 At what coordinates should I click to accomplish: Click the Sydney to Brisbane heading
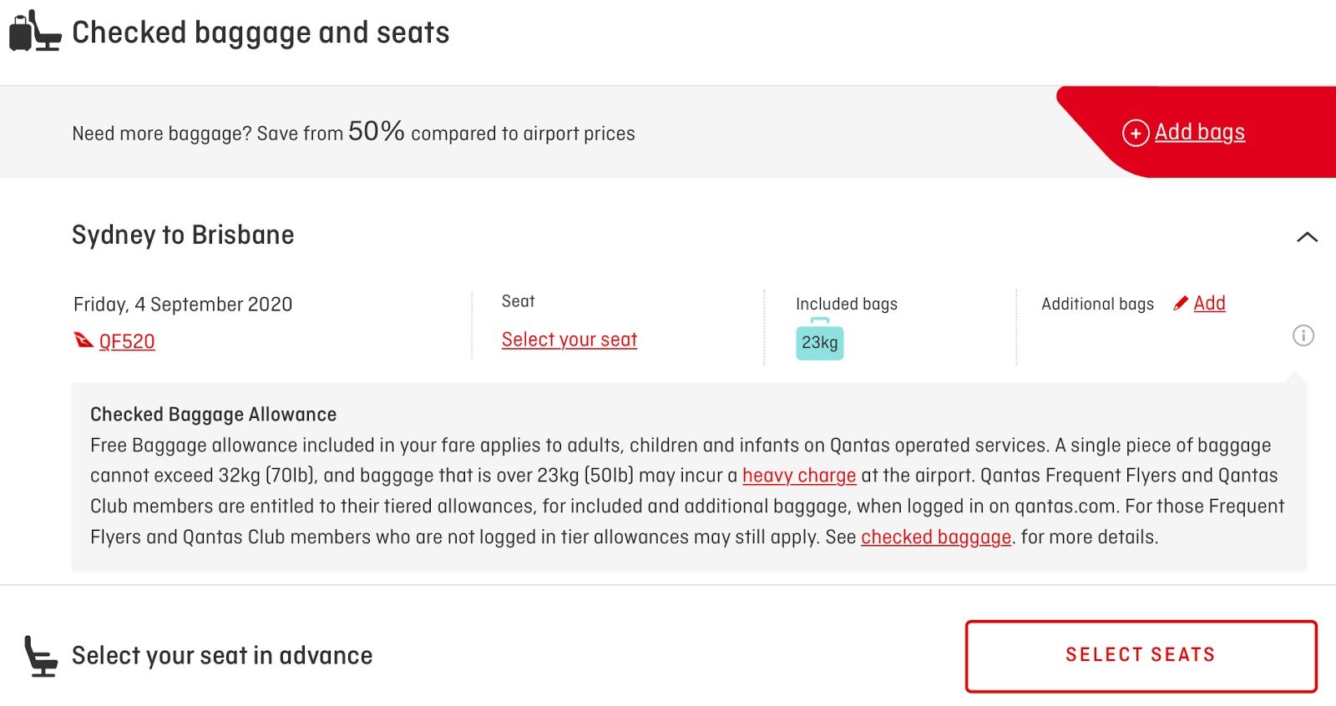click(183, 235)
